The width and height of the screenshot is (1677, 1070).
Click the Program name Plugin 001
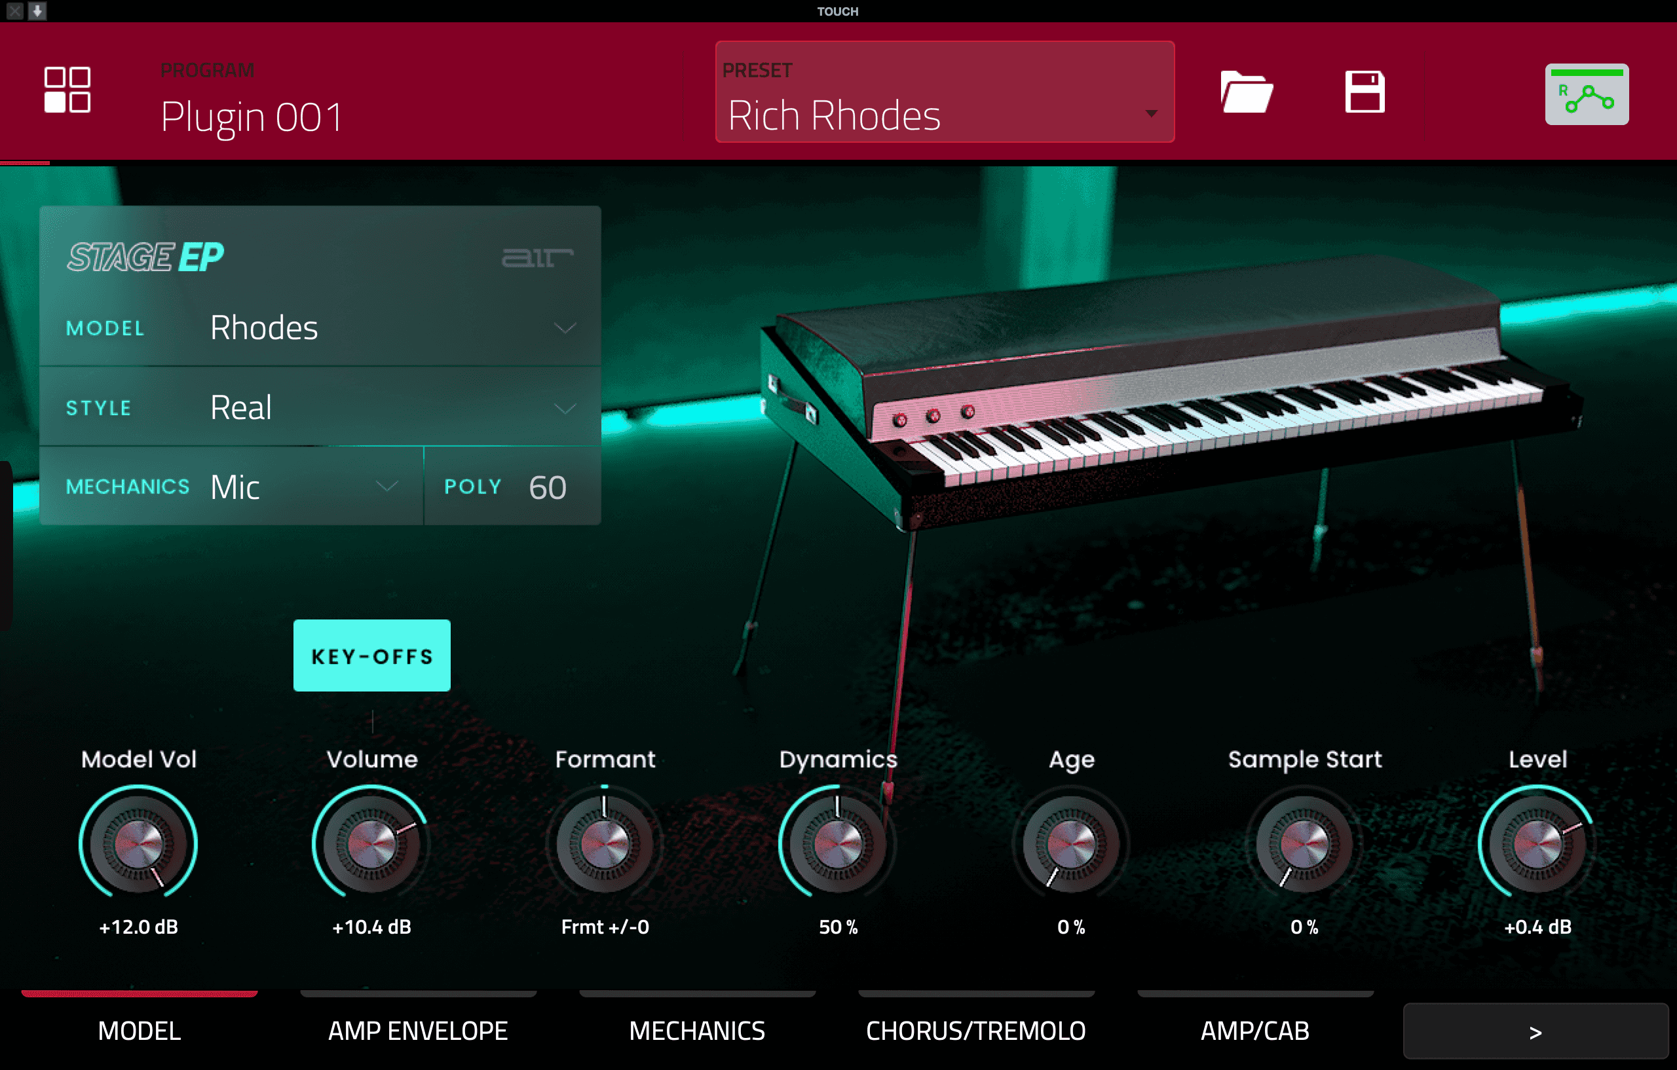[252, 117]
